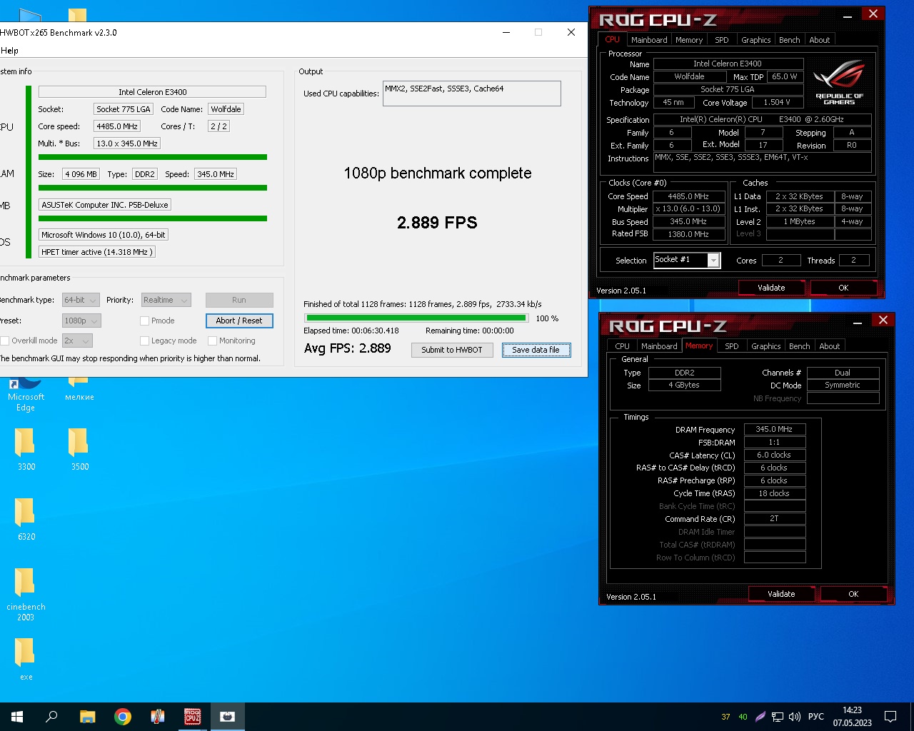Click the Abort / Reset button

(239, 321)
